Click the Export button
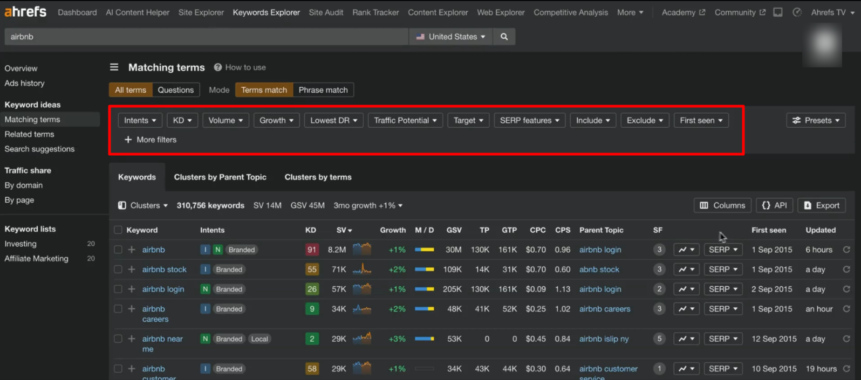The width and height of the screenshot is (861, 380). point(822,205)
